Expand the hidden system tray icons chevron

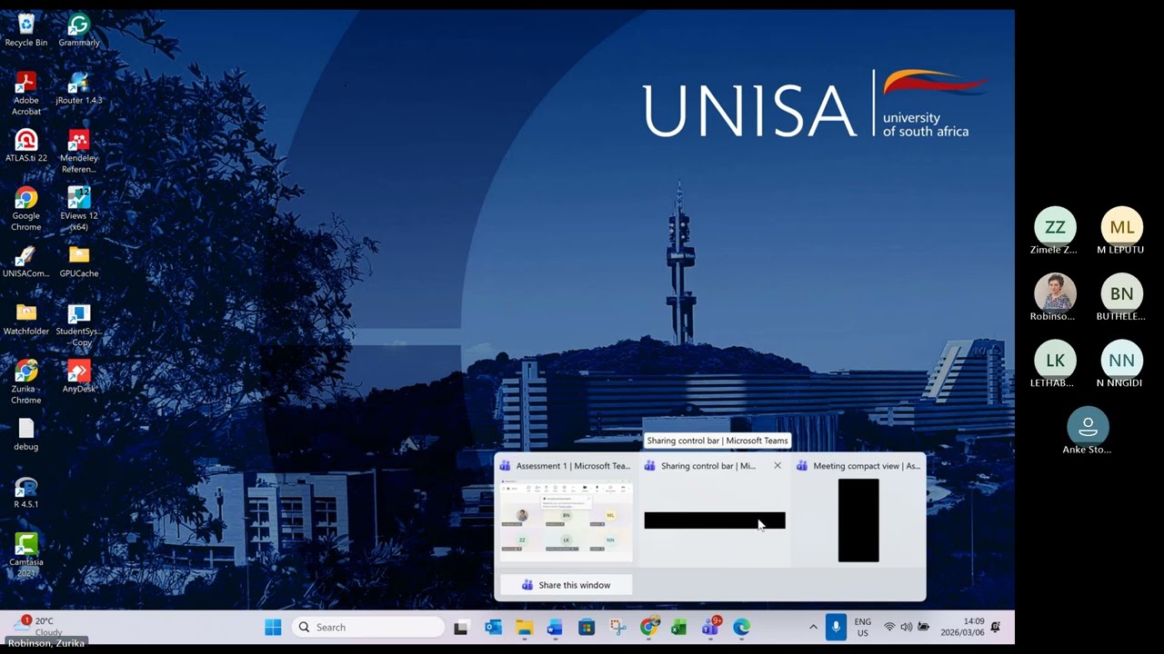tap(813, 627)
